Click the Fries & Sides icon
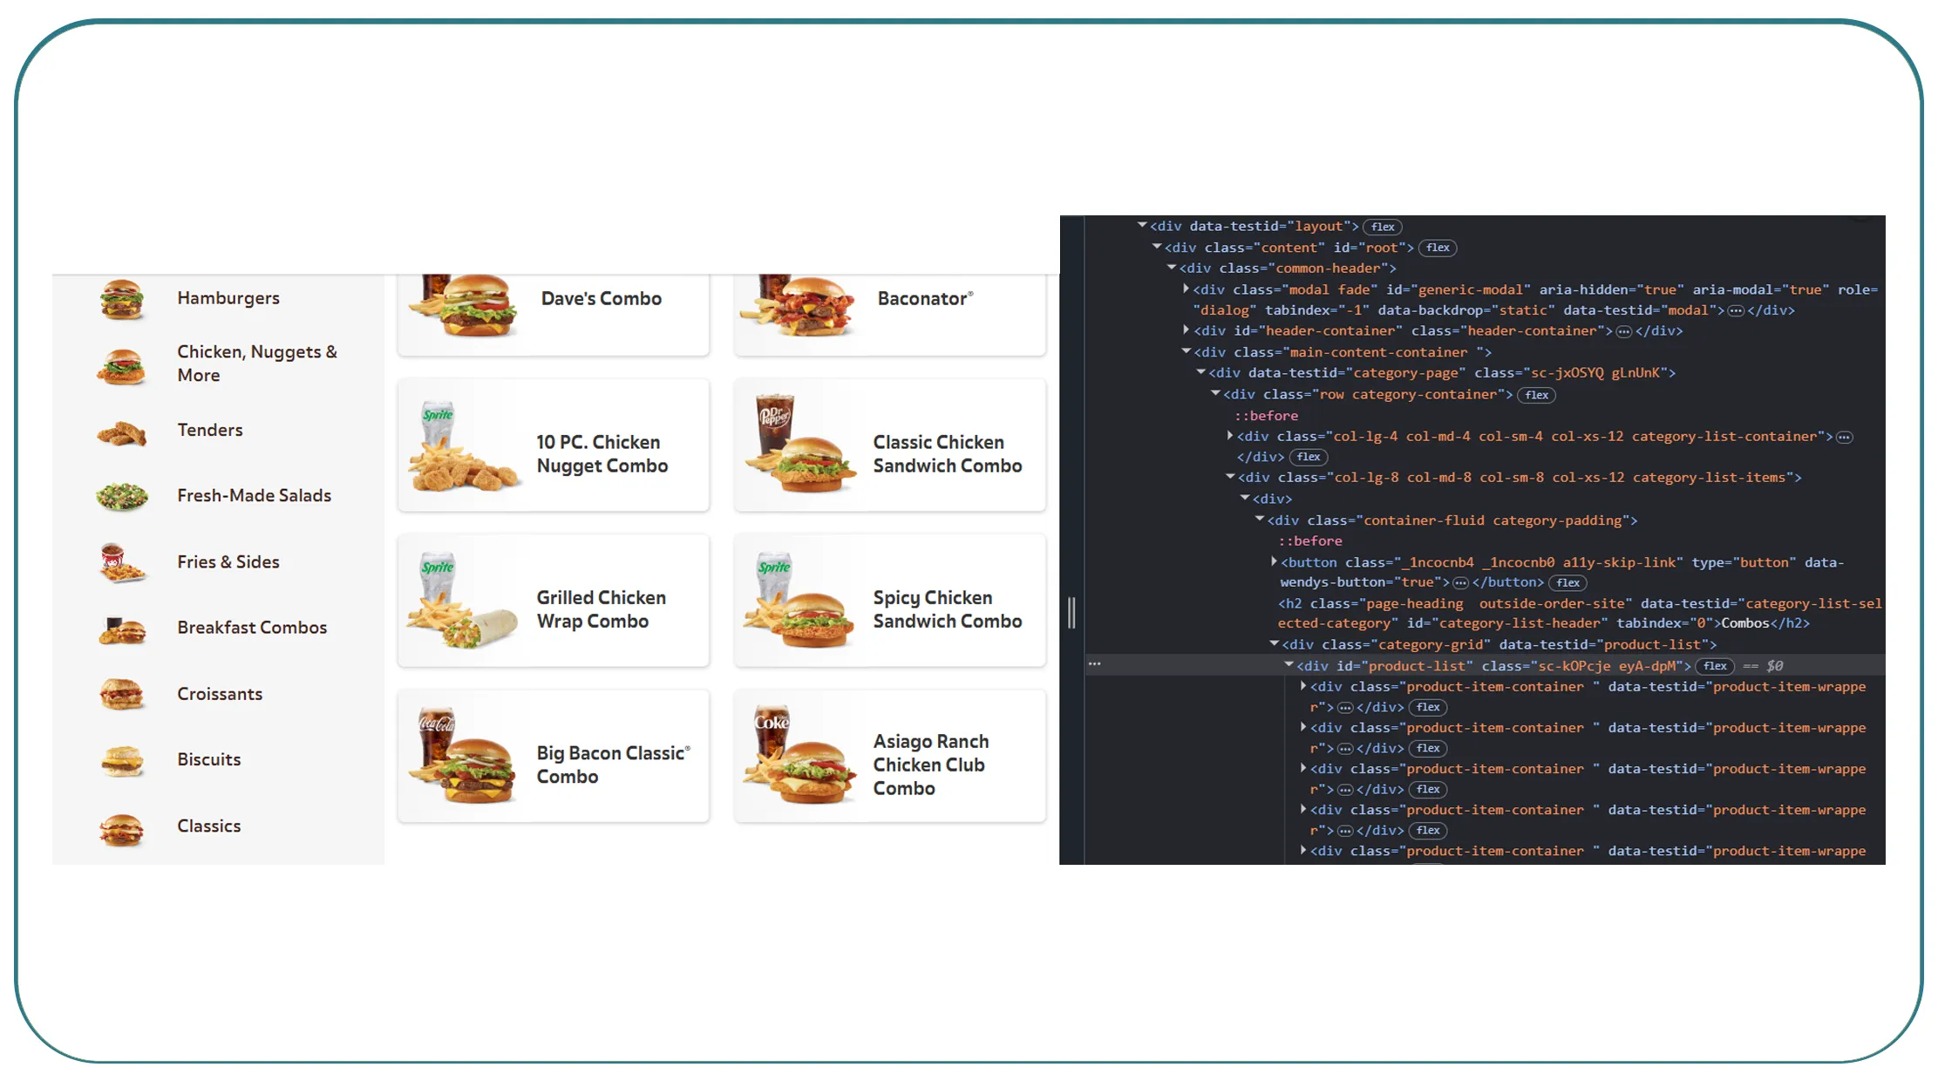 [x=121, y=563]
